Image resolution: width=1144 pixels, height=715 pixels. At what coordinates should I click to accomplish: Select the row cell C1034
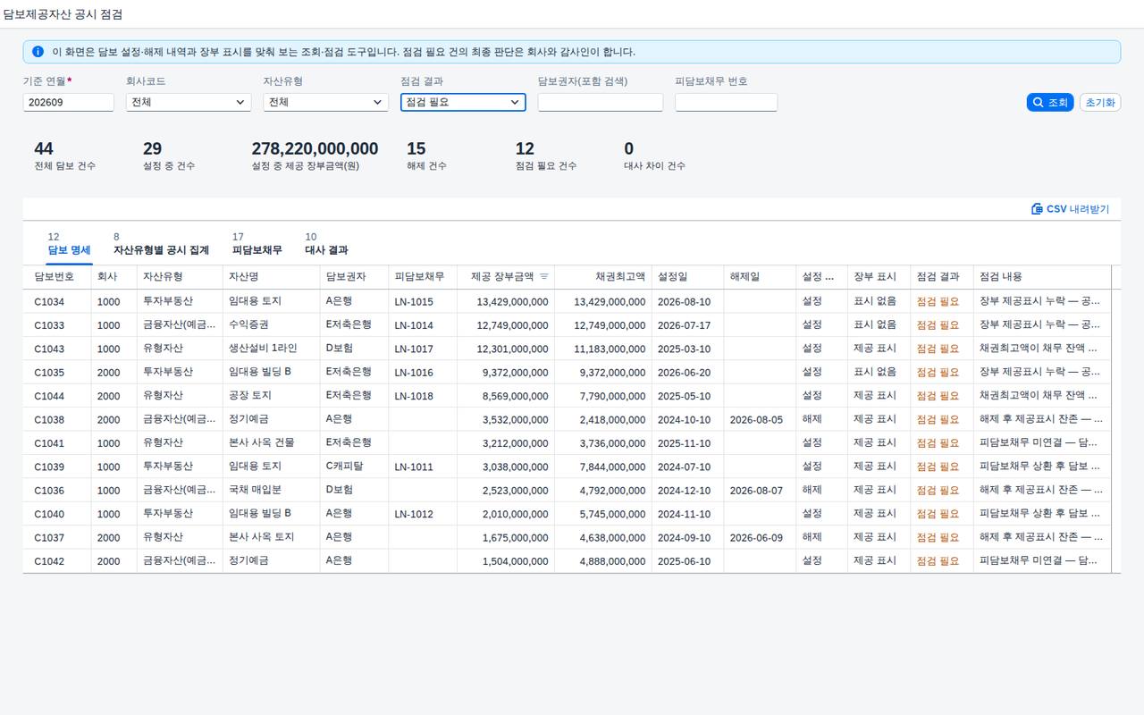[49, 301]
